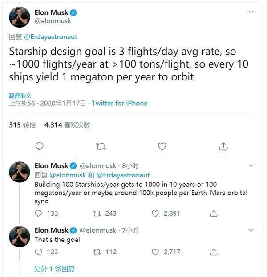Viewport: 267px width, 277px height.
Task: Retweet the reply showing 243 retweets
Action: pyautogui.click(x=97, y=213)
